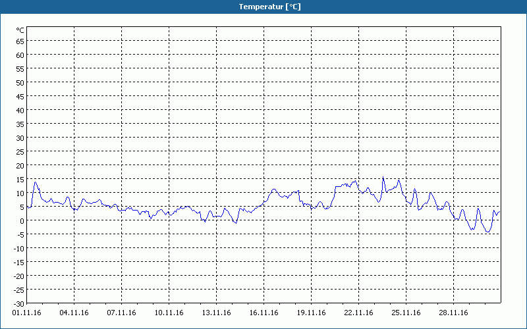527x329 pixels.
Task: Click the -30 label on the temperature axis
Action: click(18, 304)
